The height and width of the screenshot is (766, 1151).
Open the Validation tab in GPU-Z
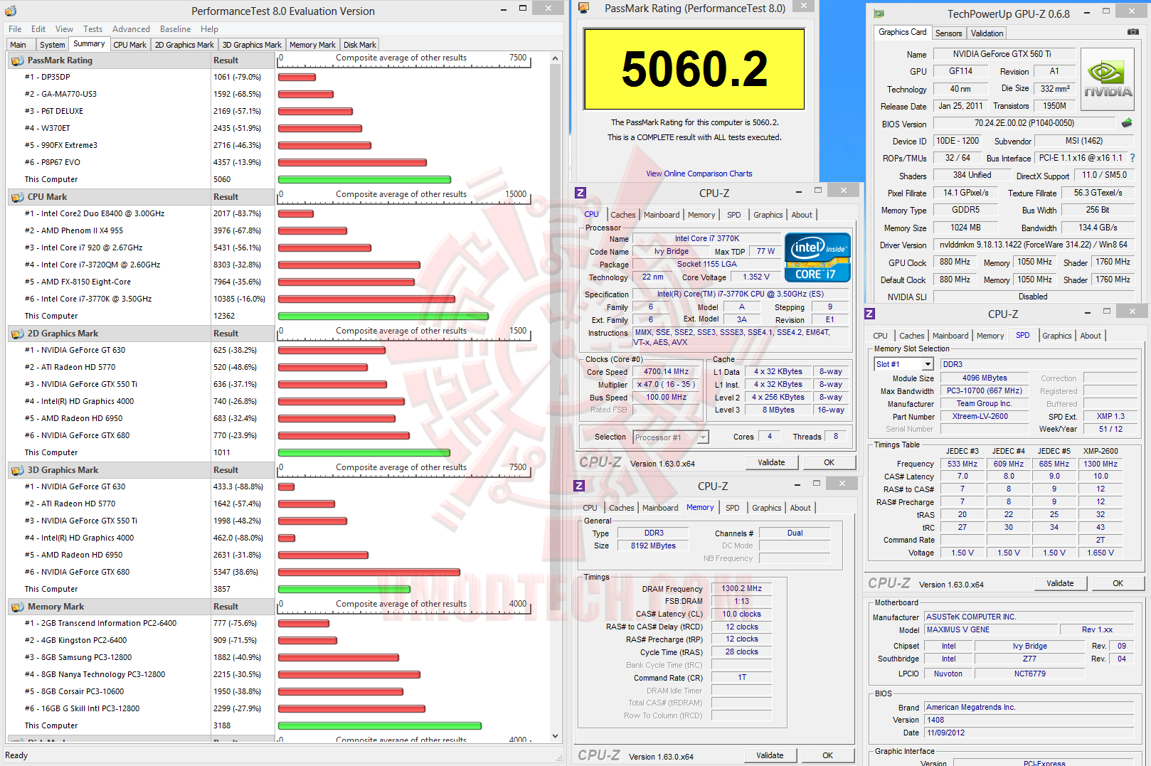click(987, 33)
